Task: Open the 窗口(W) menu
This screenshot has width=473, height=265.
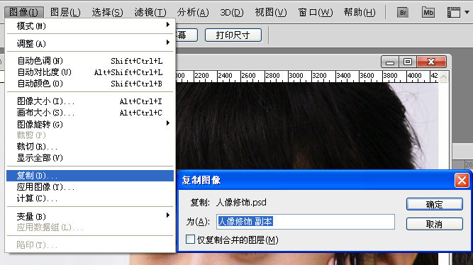Action: tap(316, 12)
